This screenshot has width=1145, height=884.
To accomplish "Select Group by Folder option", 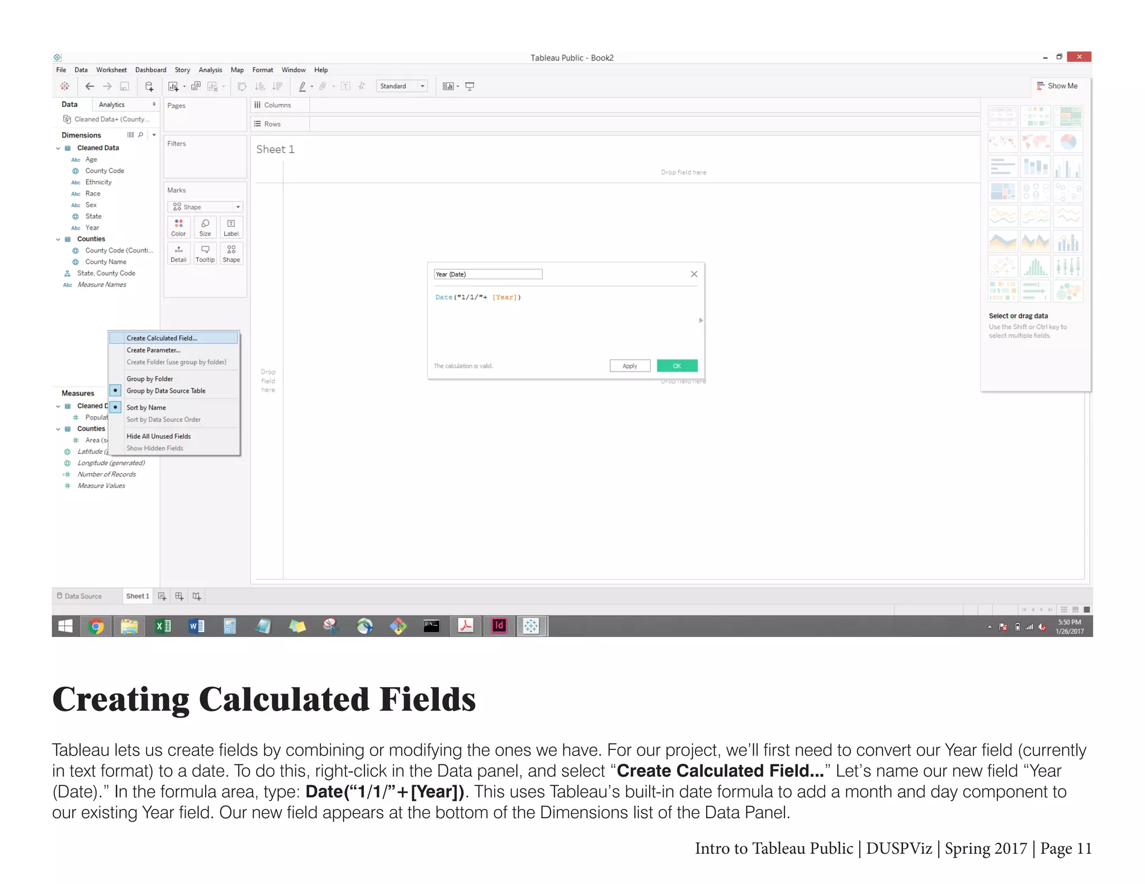I will pos(150,379).
